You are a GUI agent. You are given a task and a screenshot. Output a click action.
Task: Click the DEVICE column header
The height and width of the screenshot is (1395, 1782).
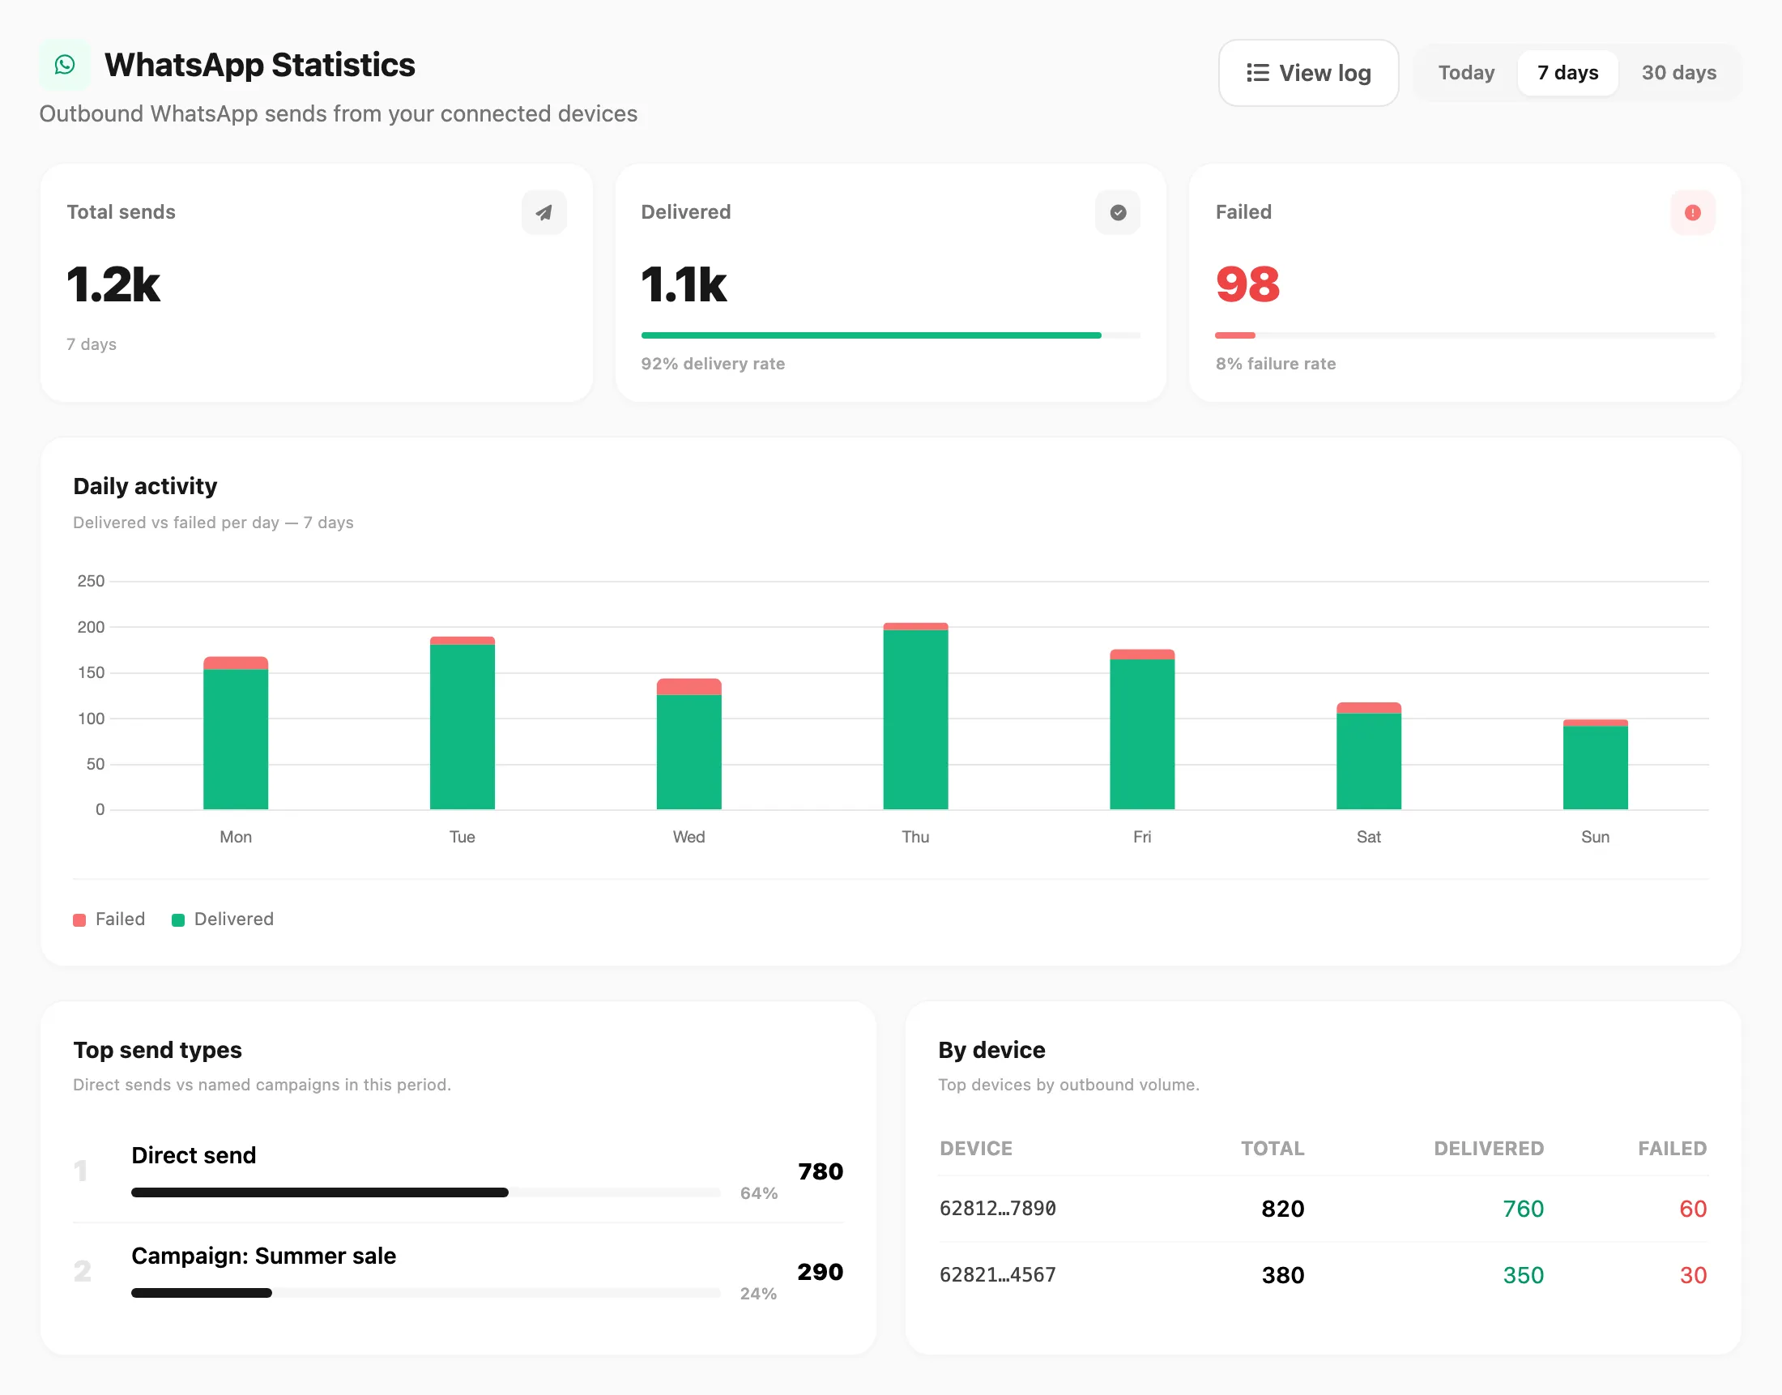pyautogui.click(x=976, y=1149)
